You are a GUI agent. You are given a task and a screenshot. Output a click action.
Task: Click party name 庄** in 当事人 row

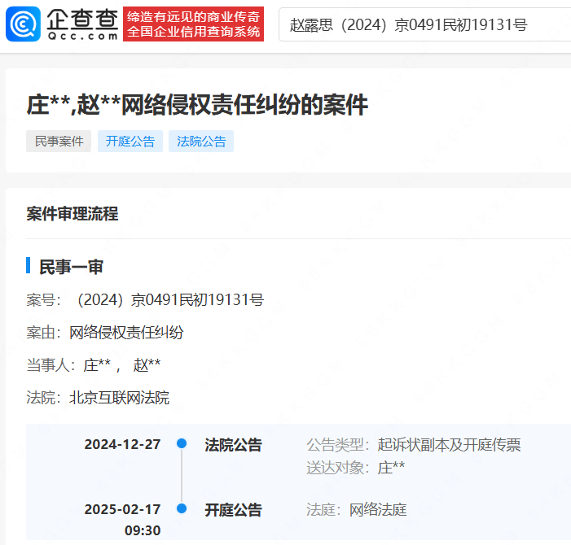point(97,364)
